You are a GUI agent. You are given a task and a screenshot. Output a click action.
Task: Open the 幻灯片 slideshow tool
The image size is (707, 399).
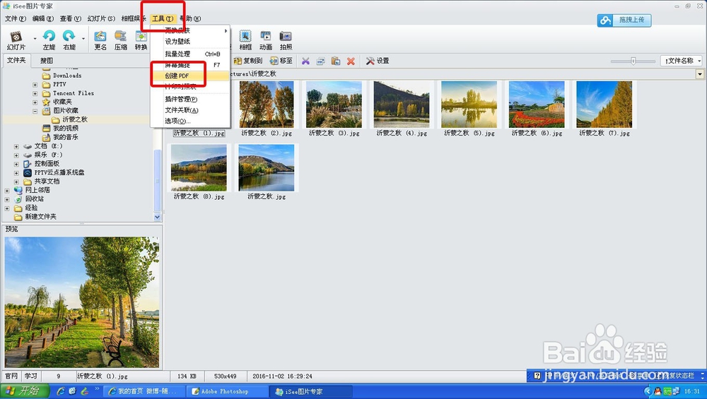16,40
